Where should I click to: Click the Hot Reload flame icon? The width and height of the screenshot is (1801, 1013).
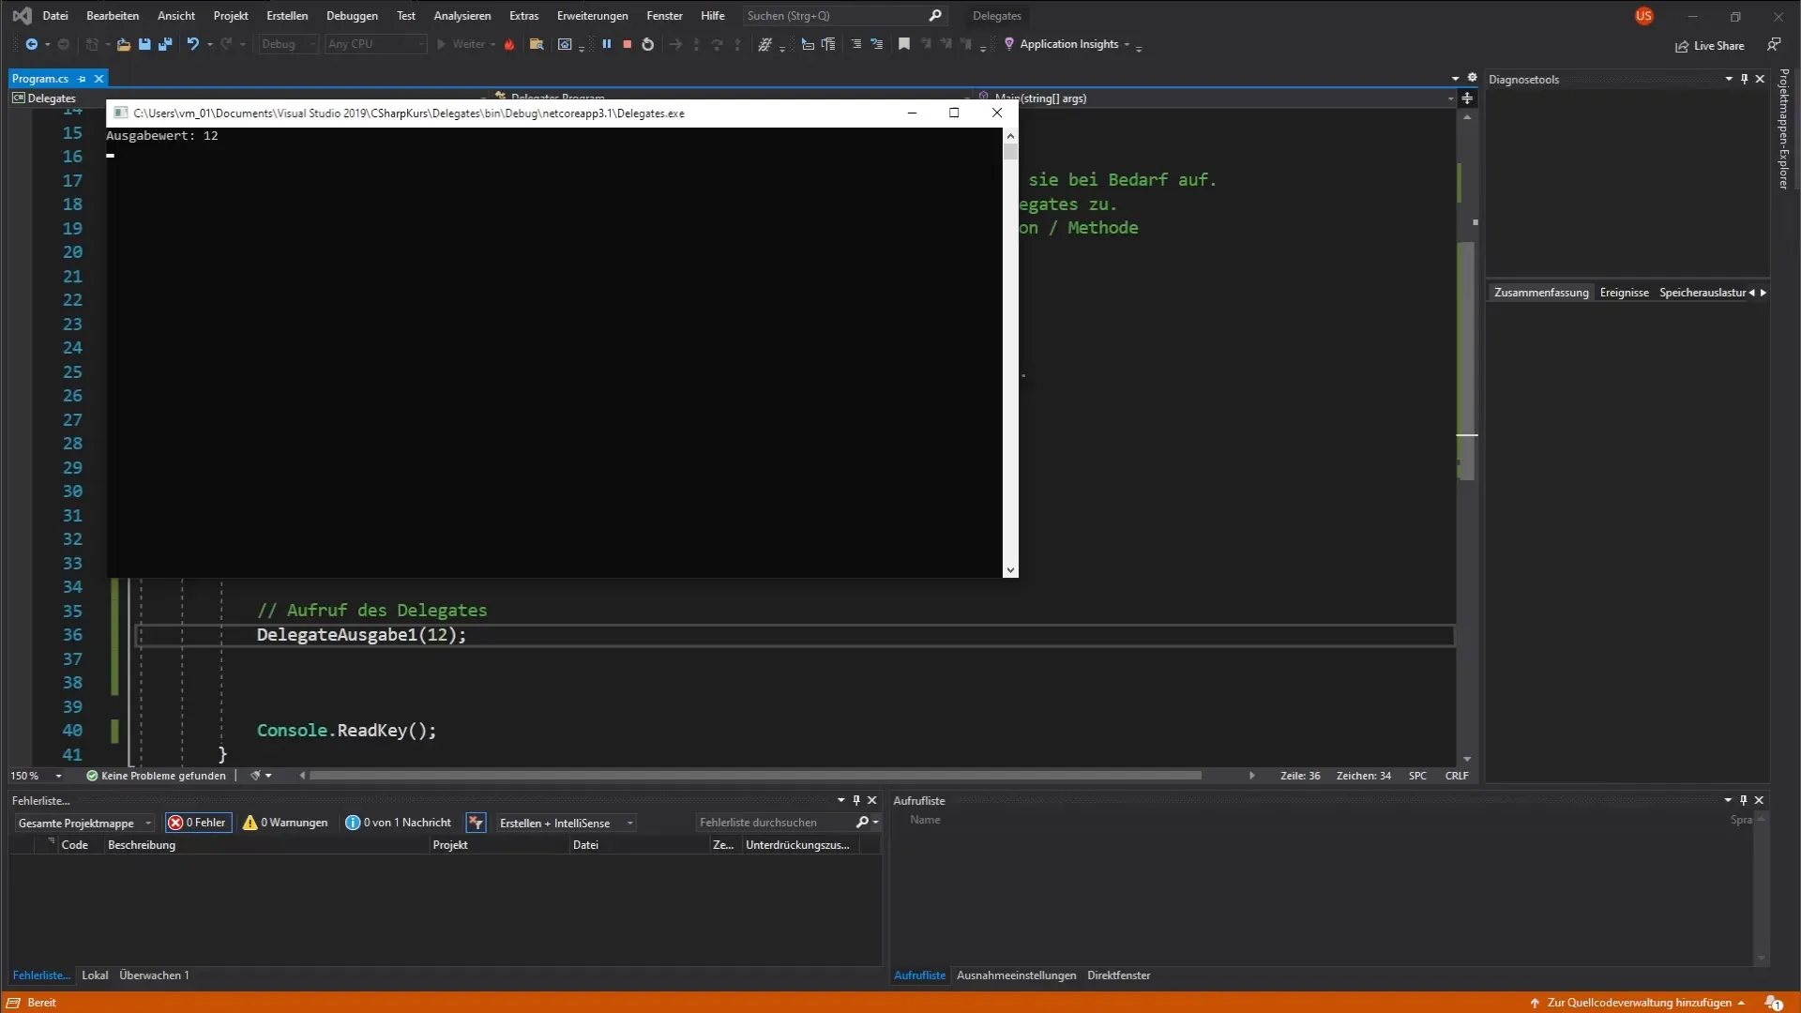pos(509,44)
